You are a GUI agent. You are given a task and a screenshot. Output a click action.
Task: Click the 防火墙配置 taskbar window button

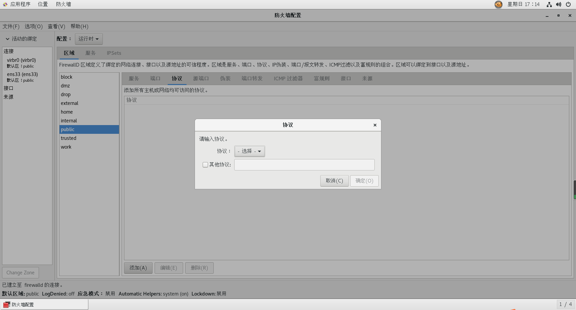coord(44,305)
